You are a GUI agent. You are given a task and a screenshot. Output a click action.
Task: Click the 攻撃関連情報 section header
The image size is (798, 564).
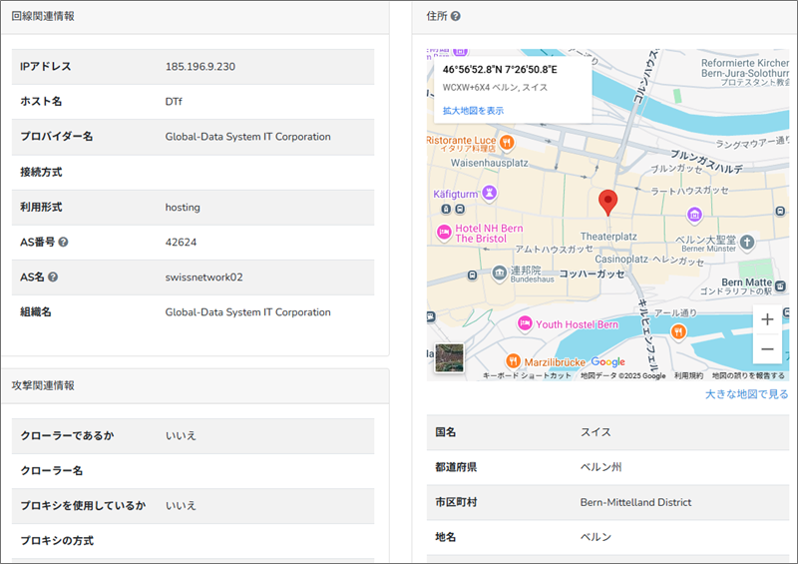point(43,385)
